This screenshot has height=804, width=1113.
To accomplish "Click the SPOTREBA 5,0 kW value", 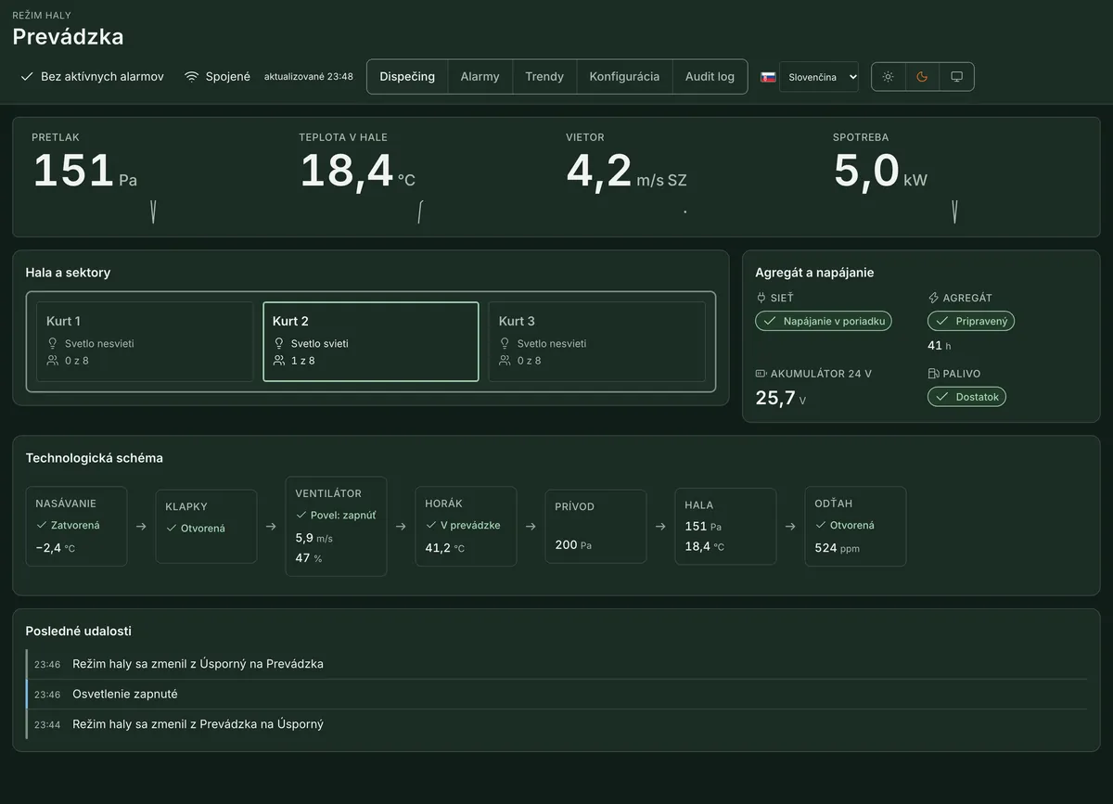I will (x=880, y=172).
